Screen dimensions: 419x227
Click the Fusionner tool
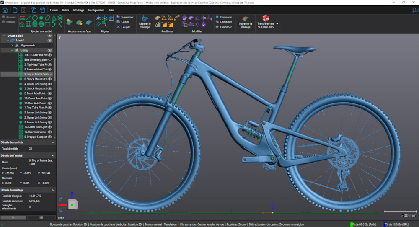[224, 27]
